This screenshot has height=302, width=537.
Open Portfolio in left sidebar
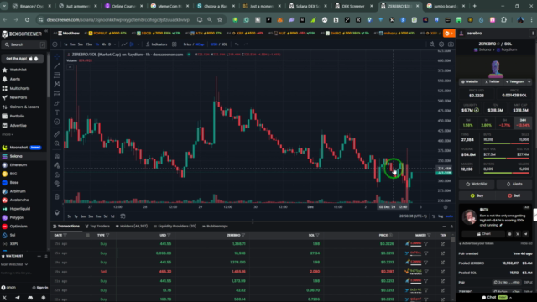17,116
